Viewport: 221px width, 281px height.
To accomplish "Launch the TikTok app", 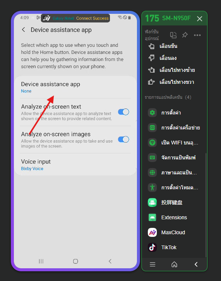I will (x=162, y=247).
